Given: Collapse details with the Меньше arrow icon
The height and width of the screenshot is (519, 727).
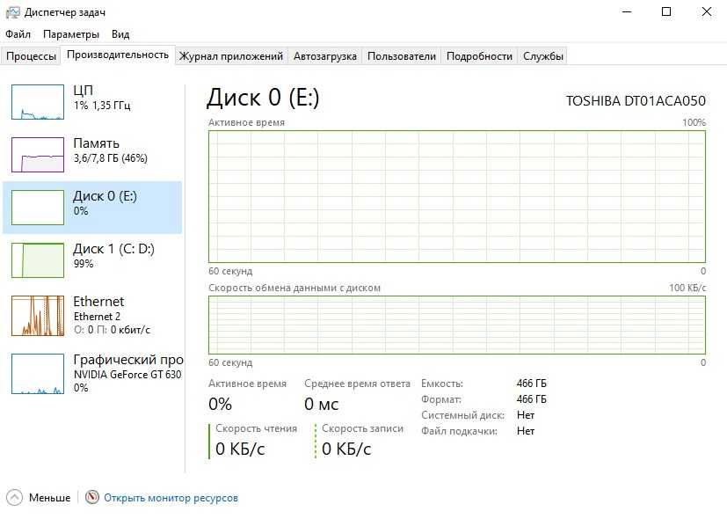Looking at the screenshot, I should pyautogui.click(x=14, y=498).
